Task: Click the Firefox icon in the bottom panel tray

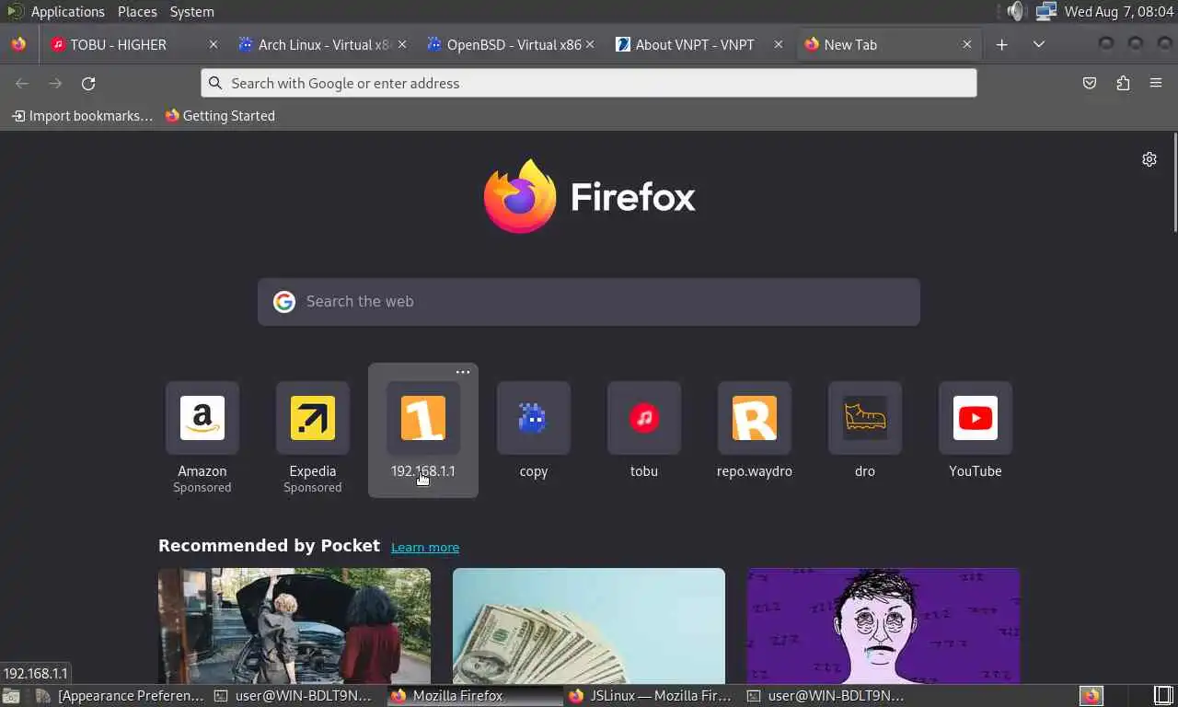Action: [1091, 696]
